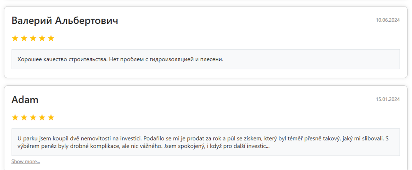This screenshot has width=412, height=170.
Task: Click the first star in Валерий Альбертович's rating
Action: coord(15,38)
